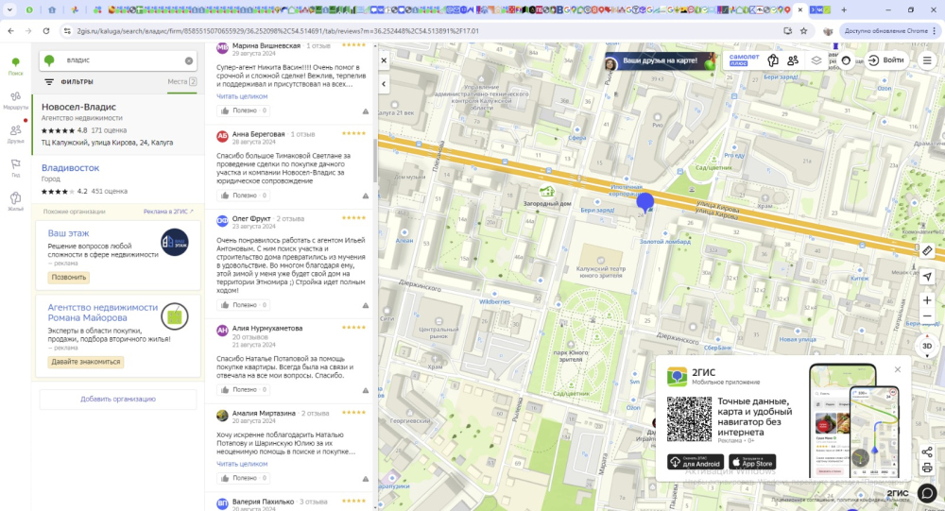Viewport: 945px width, 511px height.
Task: Select the Новосел-Владис search result
Action: coord(118,125)
